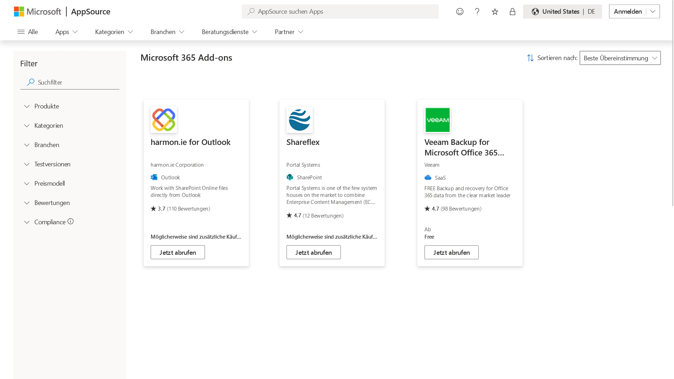674x379 pixels.
Task: Click the 110 Bewertungen text
Action: point(189,208)
